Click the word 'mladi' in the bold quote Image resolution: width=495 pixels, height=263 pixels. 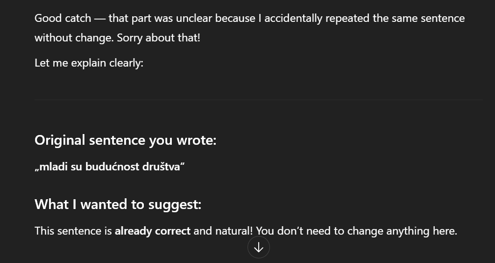pos(53,167)
